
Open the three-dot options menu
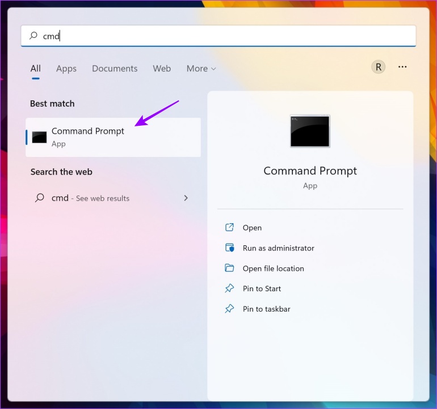[x=402, y=67]
